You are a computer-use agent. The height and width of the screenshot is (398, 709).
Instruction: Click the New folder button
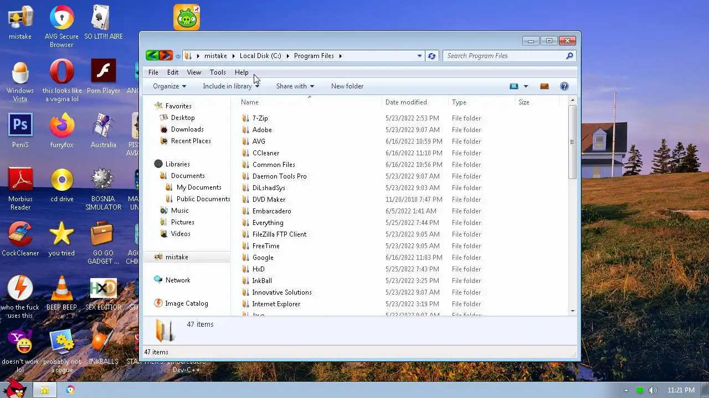tap(347, 86)
